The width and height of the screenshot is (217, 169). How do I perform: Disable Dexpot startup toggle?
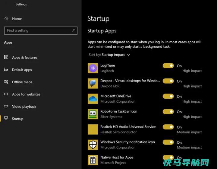coord(168,81)
